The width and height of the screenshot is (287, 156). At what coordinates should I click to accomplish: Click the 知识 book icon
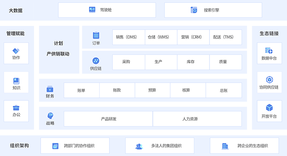[x=16, y=81]
